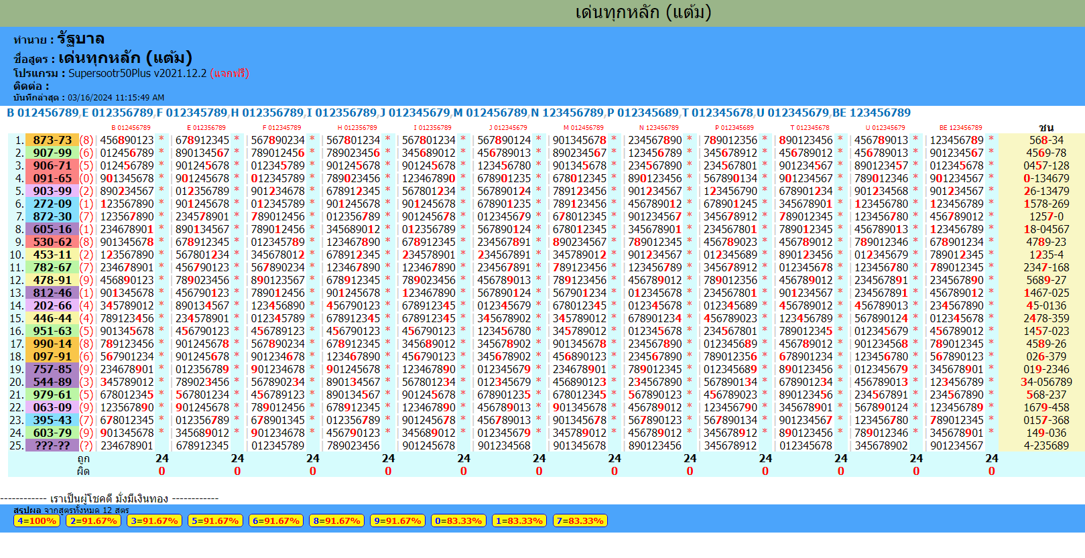Click the 0=83.33% summary badge
The width and height of the screenshot is (1085, 558).
(458, 520)
